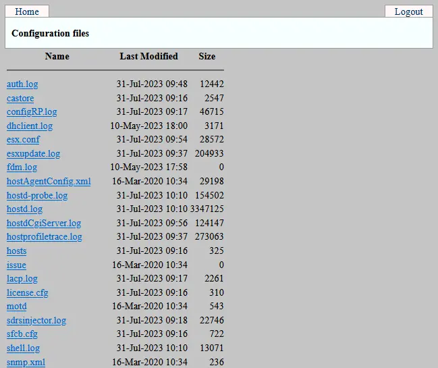Screen dimensions: 438x368
Task: Open the Home tab
Action: pyautogui.click(x=27, y=11)
